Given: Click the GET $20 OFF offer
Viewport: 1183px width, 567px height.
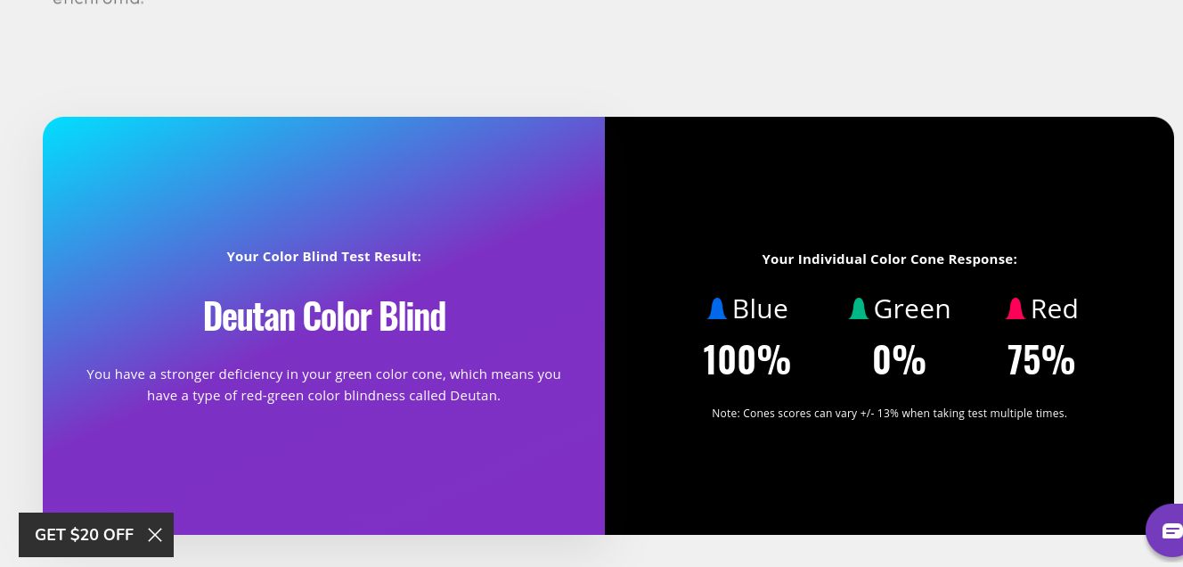Looking at the screenshot, I should tap(84, 535).
